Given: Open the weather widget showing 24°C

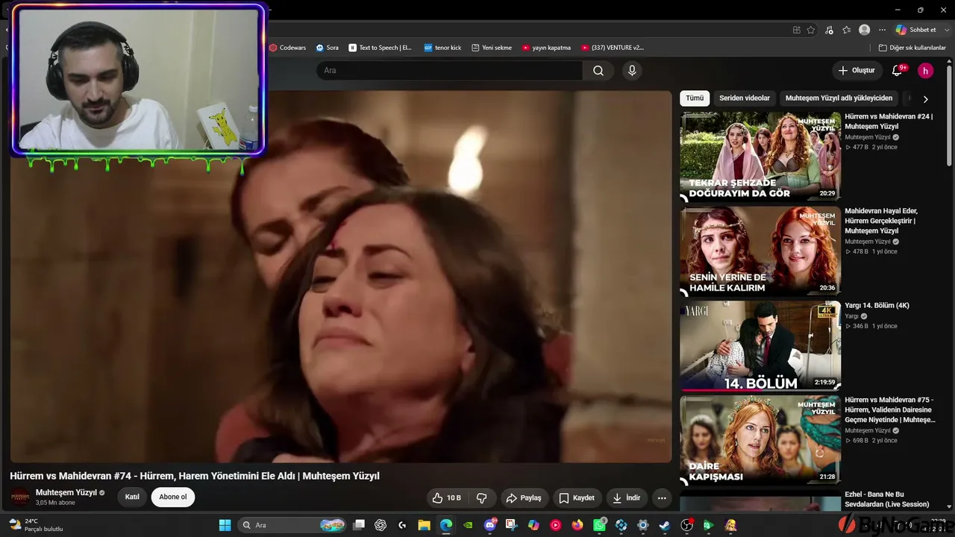Looking at the screenshot, I should pyautogui.click(x=36, y=525).
